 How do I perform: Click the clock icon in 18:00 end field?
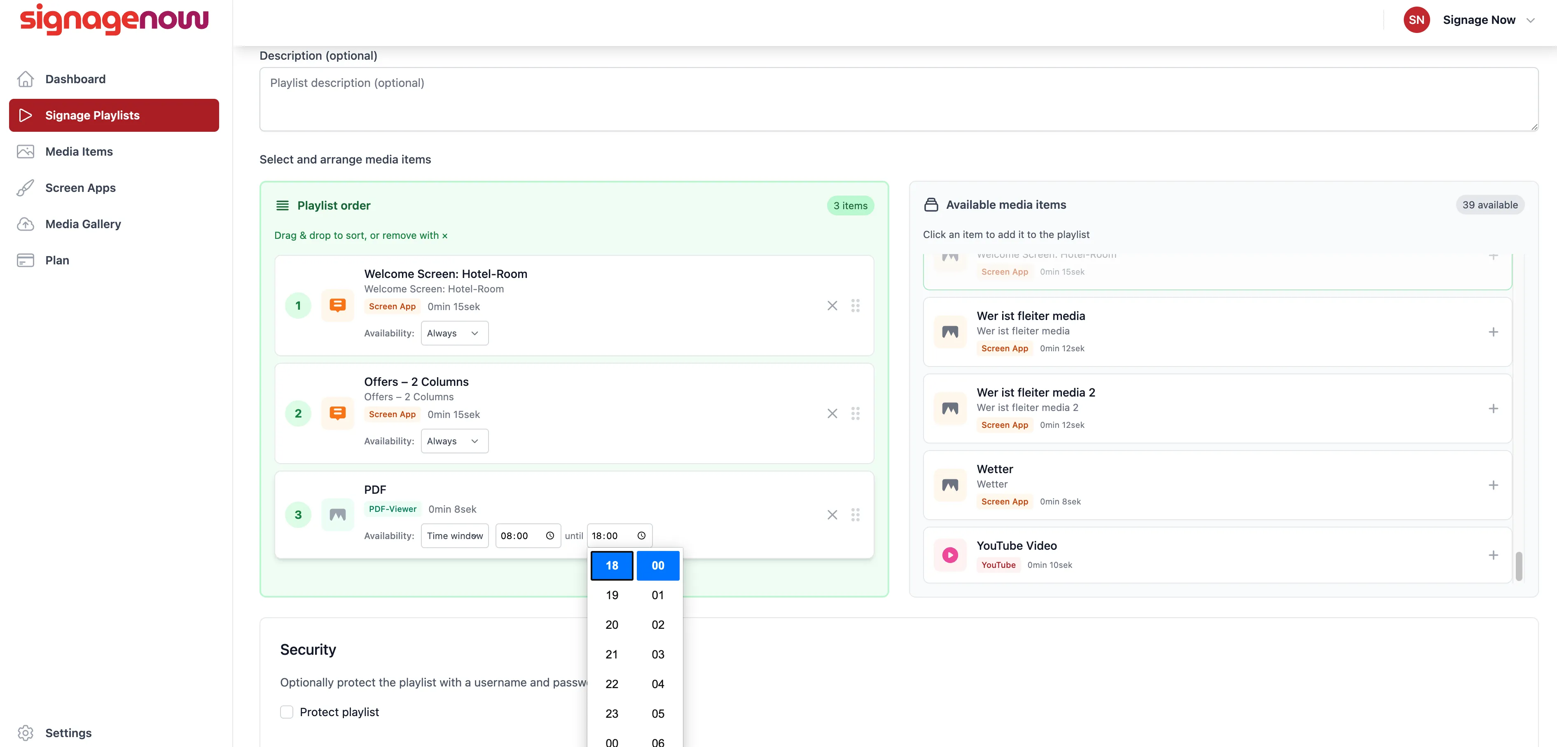641,535
